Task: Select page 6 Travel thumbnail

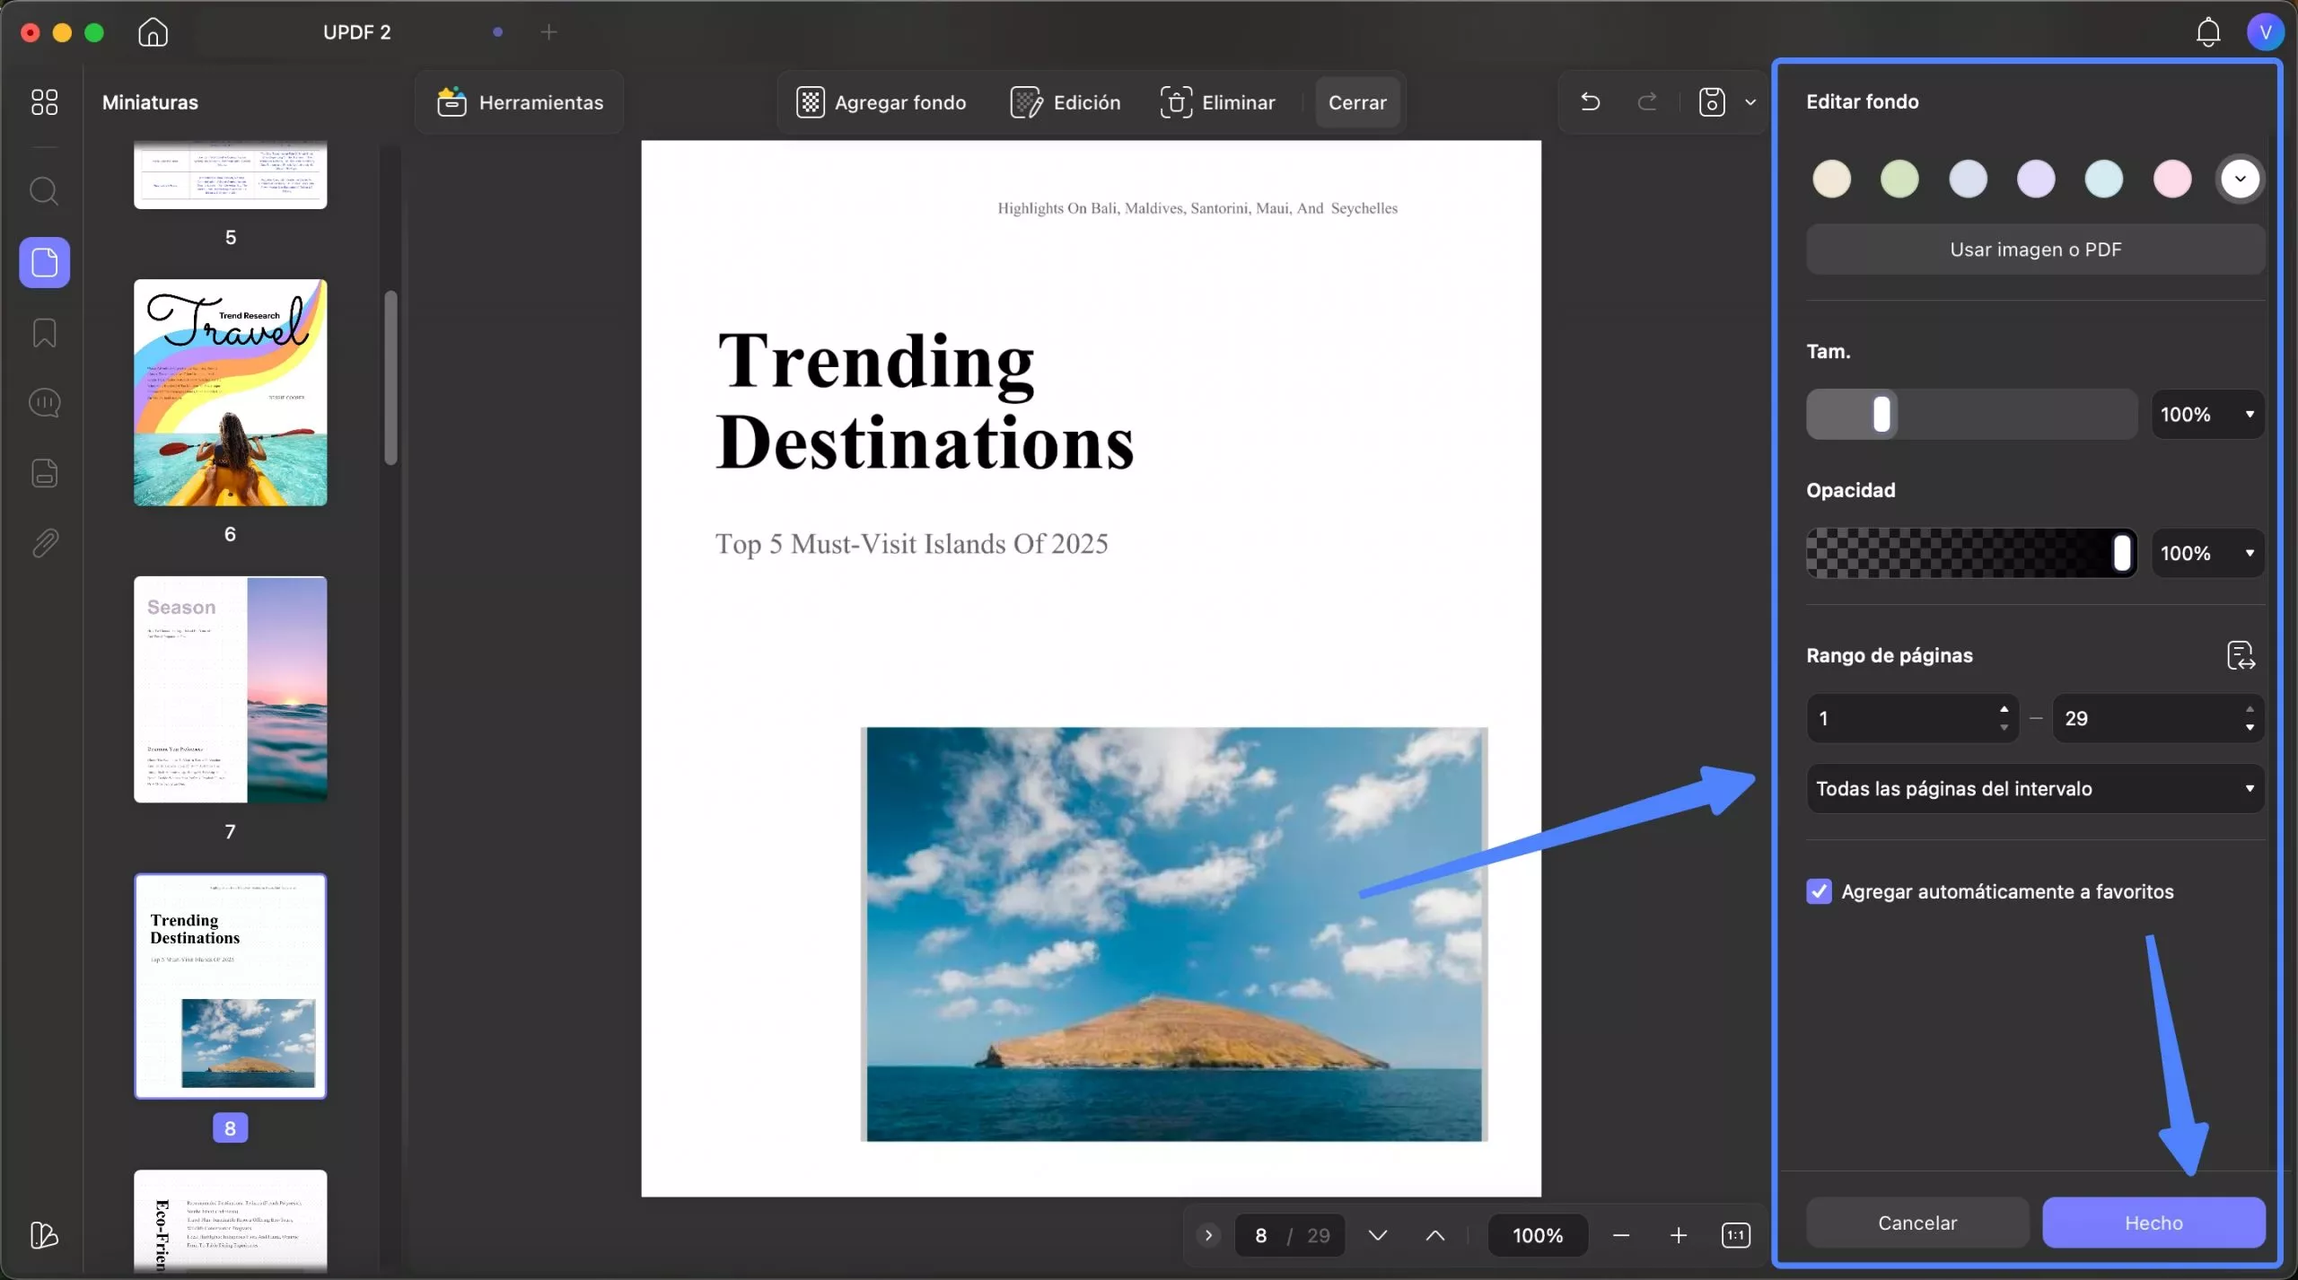Action: click(230, 392)
